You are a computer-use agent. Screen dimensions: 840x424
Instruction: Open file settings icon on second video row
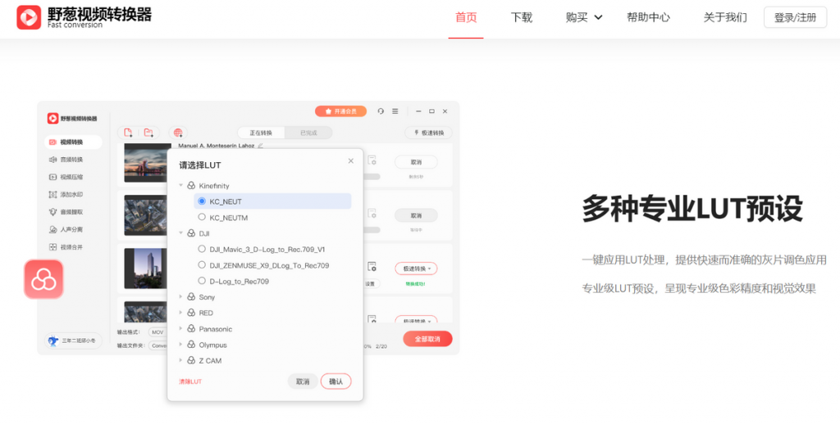click(372, 214)
